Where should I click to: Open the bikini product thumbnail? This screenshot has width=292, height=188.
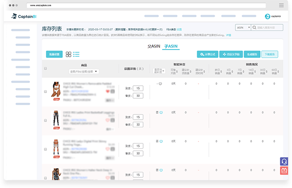(56, 90)
